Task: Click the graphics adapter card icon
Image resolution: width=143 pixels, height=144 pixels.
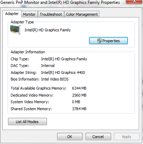Action: coord(15,30)
